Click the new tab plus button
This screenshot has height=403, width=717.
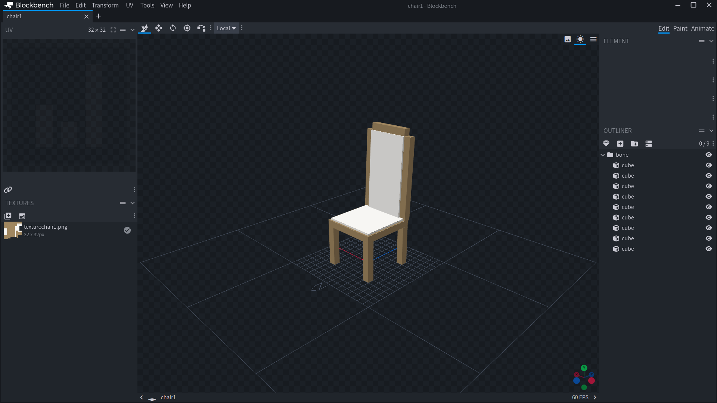click(x=99, y=16)
